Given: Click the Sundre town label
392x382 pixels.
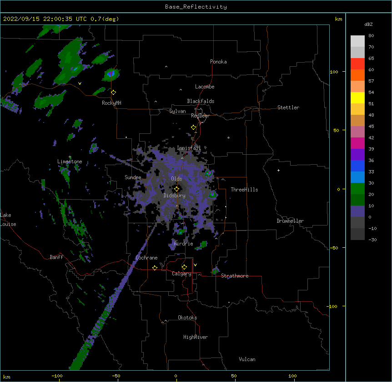Looking at the screenshot, I should tap(133, 177).
